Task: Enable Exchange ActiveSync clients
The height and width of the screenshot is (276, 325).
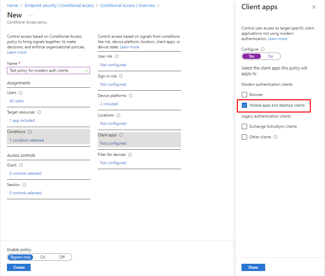Action: coord(244,126)
